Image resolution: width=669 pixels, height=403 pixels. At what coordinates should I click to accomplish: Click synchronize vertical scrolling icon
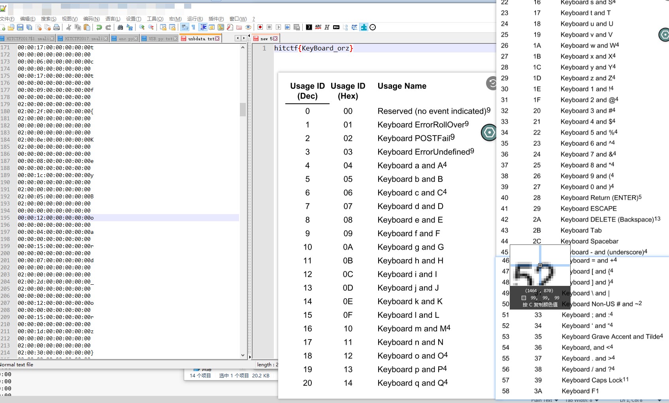click(x=163, y=27)
